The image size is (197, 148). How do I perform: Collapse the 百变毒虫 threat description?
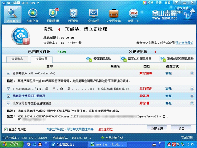(x=192, y=73)
